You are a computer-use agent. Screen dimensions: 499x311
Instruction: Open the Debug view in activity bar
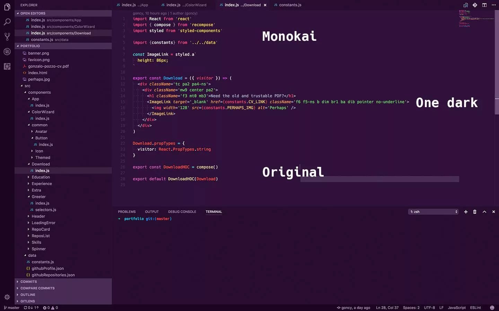click(x=7, y=51)
